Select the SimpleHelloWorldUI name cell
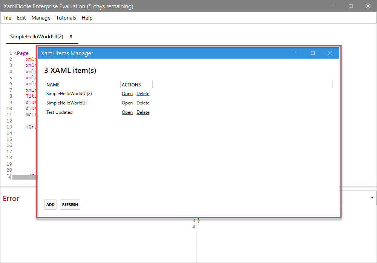377x263 pixels. (66, 103)
